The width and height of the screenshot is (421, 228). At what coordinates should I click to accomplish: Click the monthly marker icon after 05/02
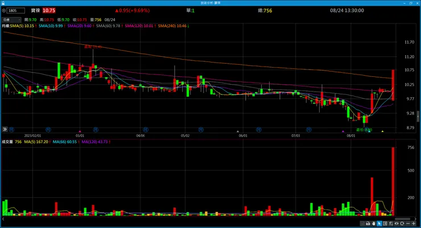click(x=201, y=130)
